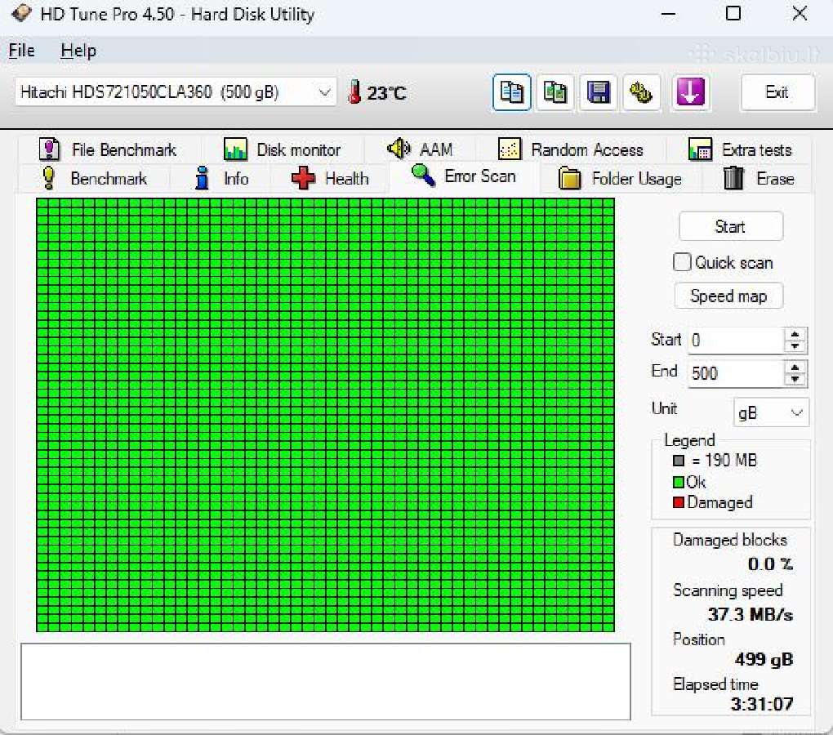This screenshot has height=735, width=833.
Task: Open the options wrench icon
Action: (641, 92)
